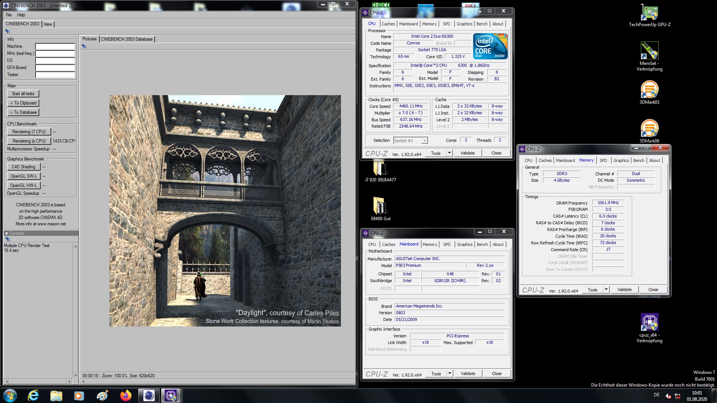Screen dimensions: 717x403
Task: Select SPD tab in Memory CPU-Z window
Action: [x=603, y=160]
